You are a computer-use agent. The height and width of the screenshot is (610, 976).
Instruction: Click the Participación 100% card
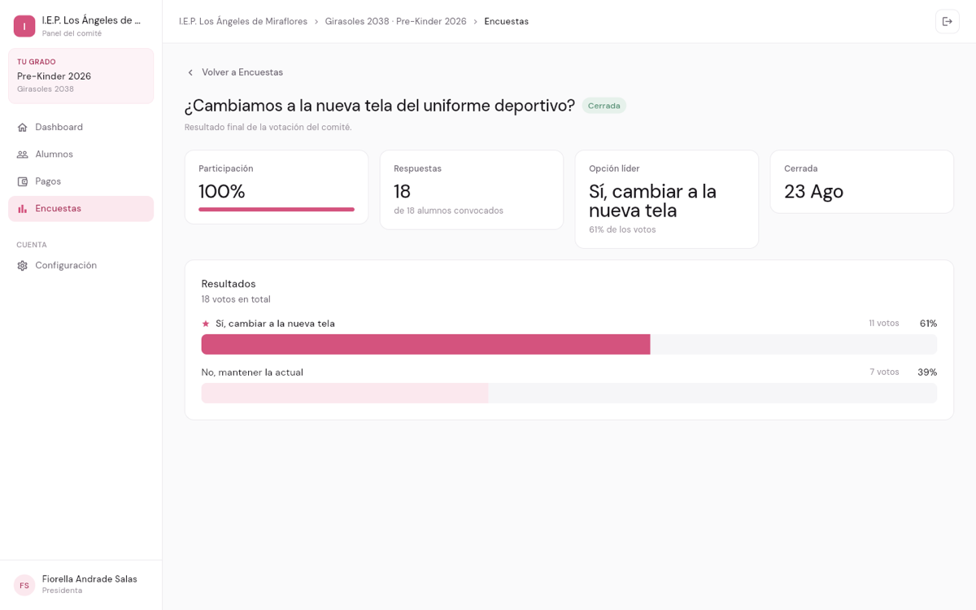[277, 187]
